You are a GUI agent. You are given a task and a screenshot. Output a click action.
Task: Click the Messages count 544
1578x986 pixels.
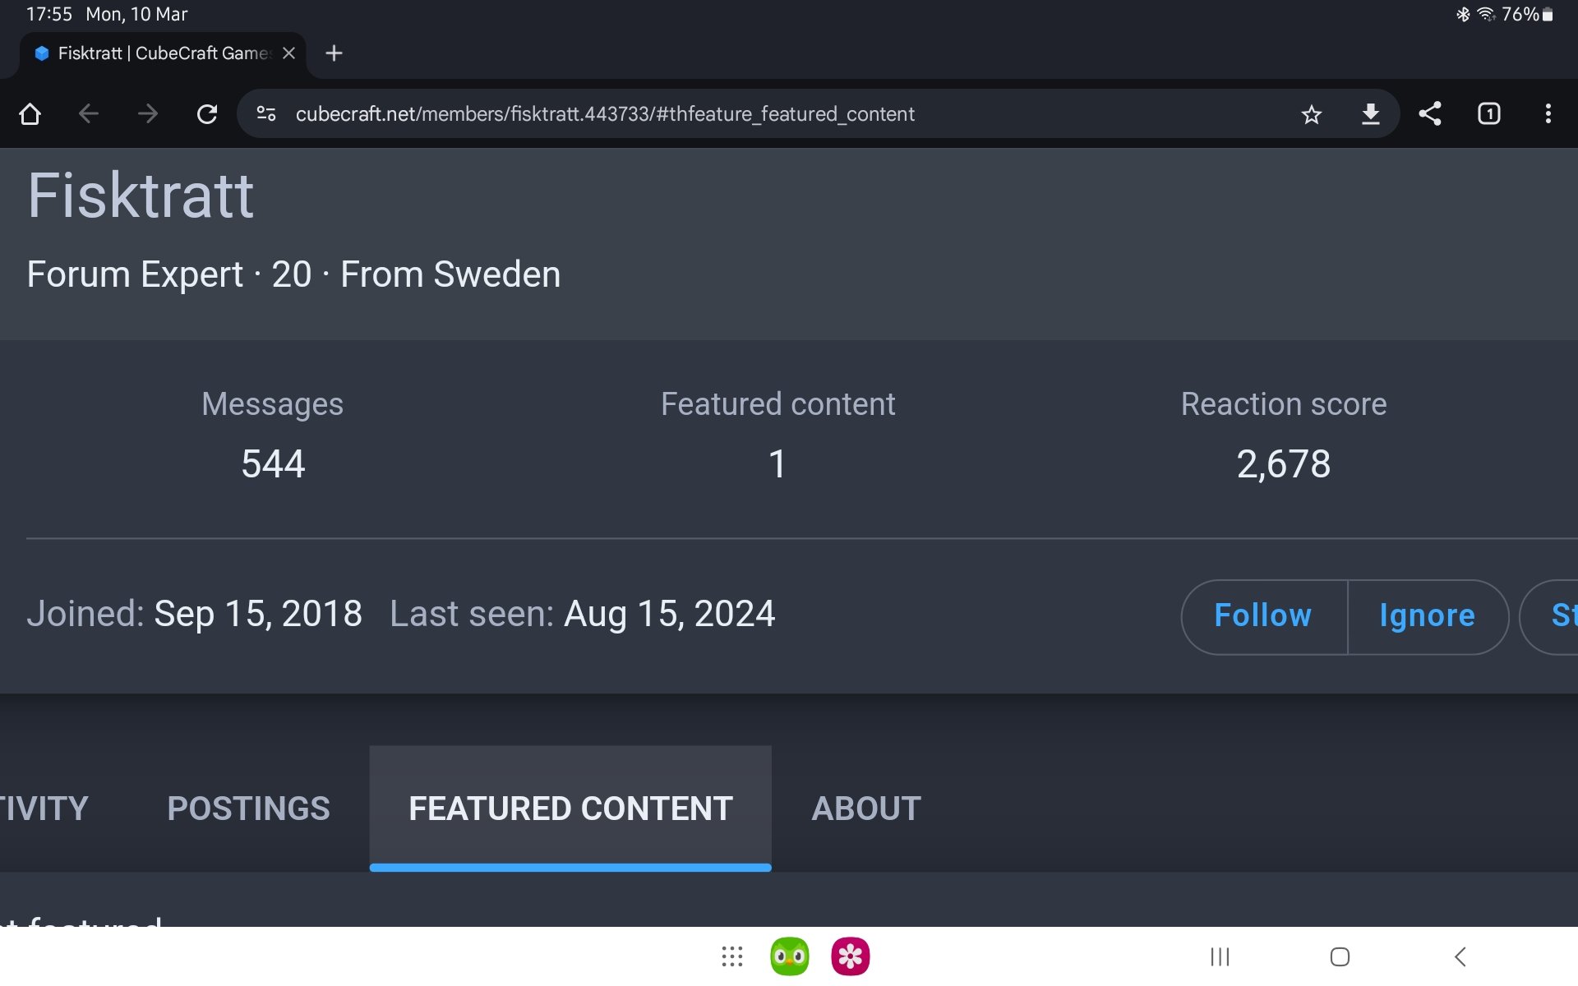click(273, 463)
